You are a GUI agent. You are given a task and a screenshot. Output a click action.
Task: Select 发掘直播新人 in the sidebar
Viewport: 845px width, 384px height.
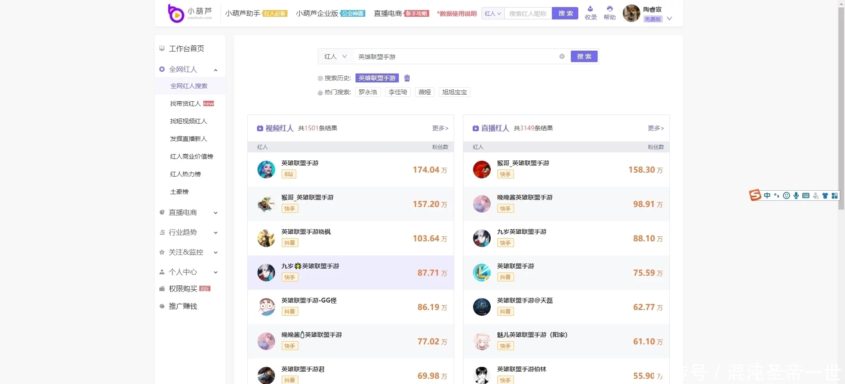[188, 139]
